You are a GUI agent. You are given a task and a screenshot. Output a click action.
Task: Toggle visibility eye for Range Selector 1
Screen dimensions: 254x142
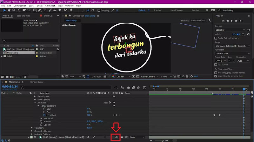(x=114, y=106)
